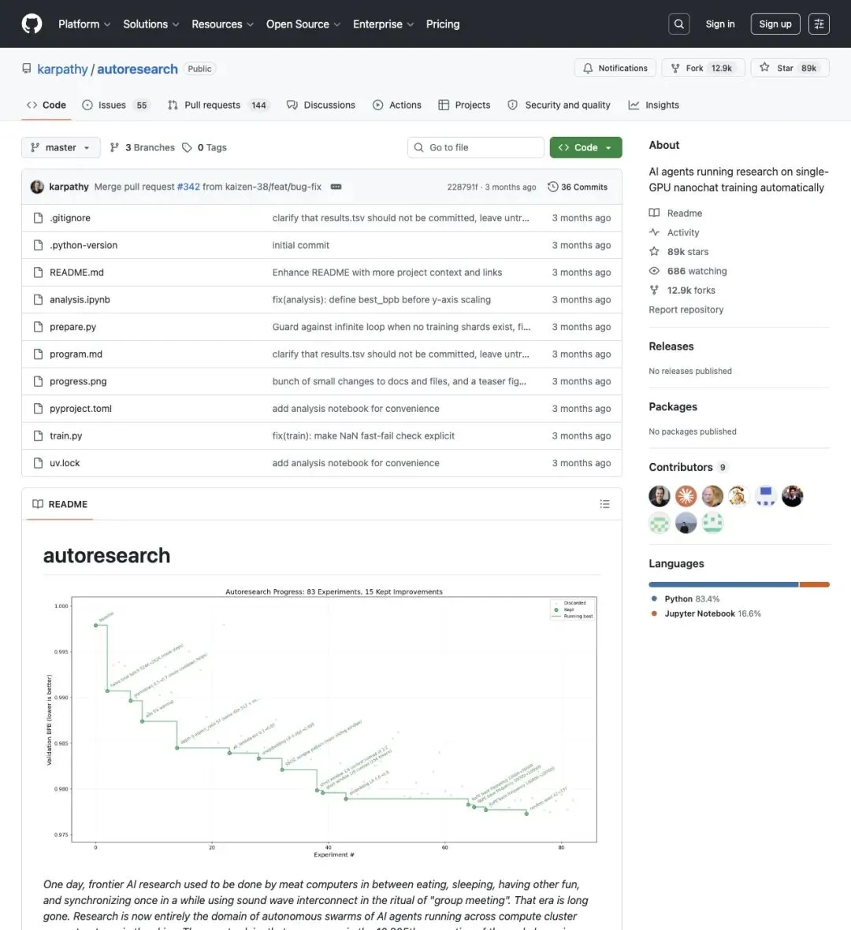Switch to the Security and quality tab
The height and width of the screenshot is (930, 851).
(559, 105)
